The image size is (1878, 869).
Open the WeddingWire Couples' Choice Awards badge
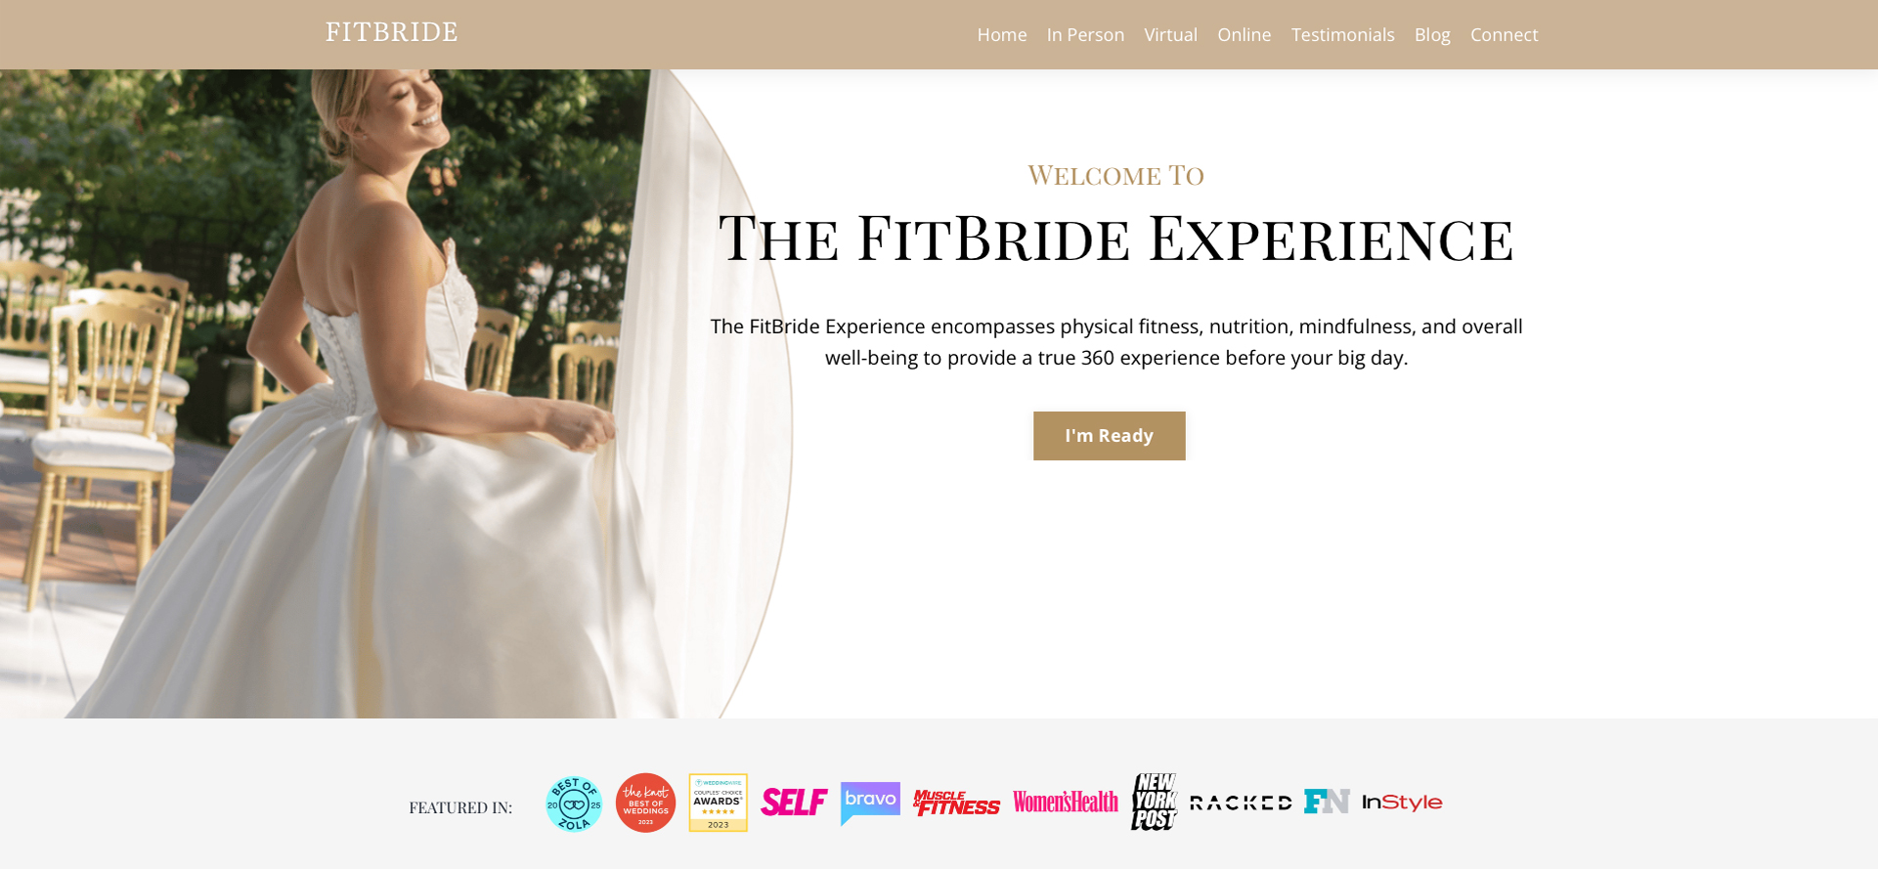click(x=718, y=803)
